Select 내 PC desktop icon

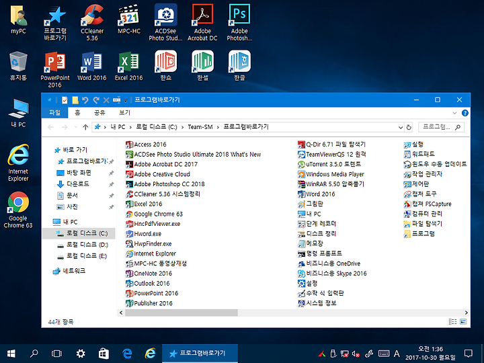(18, 113)
